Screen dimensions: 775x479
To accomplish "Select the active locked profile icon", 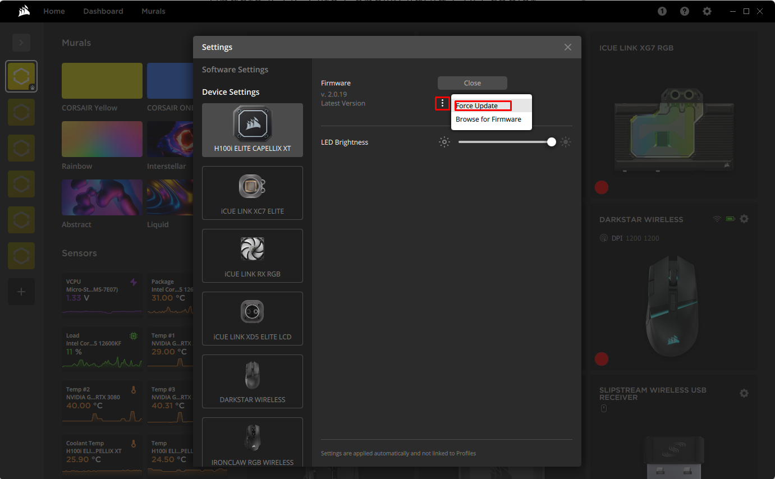I will coord(21,76).
